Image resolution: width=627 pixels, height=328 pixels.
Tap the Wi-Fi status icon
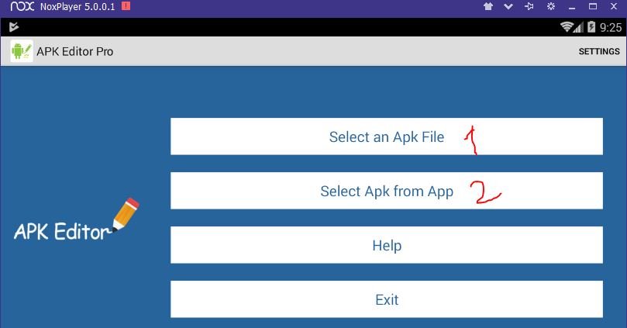tap(567, 27)
